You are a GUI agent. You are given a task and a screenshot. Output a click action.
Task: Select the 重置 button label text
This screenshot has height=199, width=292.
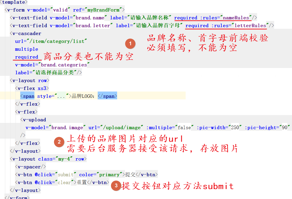coord(82,182)
